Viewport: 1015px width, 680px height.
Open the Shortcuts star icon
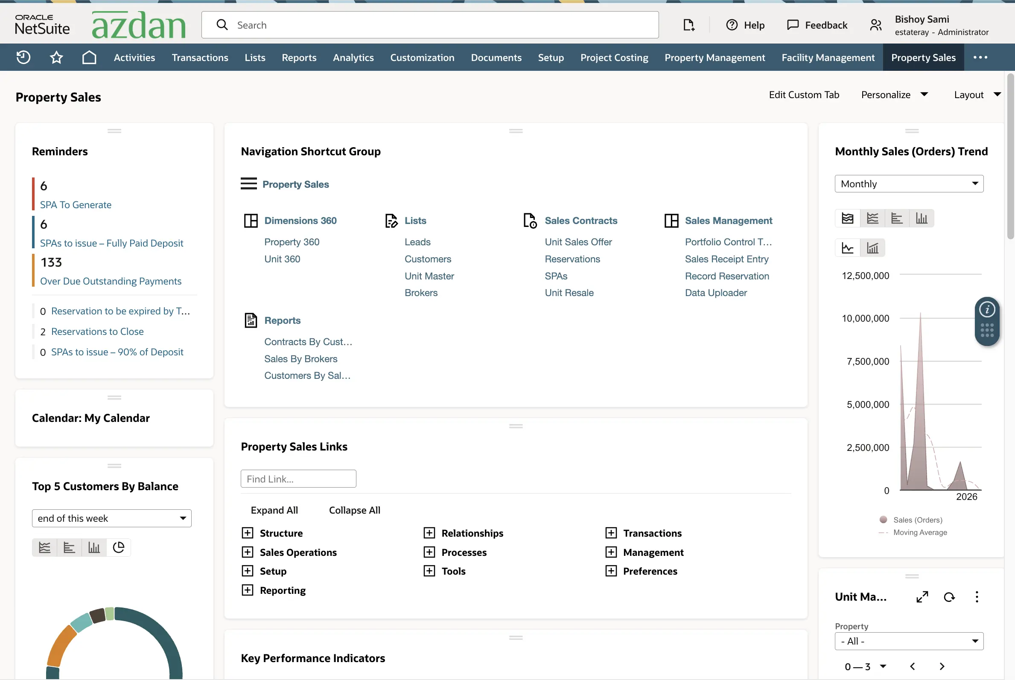click(56, 57)
